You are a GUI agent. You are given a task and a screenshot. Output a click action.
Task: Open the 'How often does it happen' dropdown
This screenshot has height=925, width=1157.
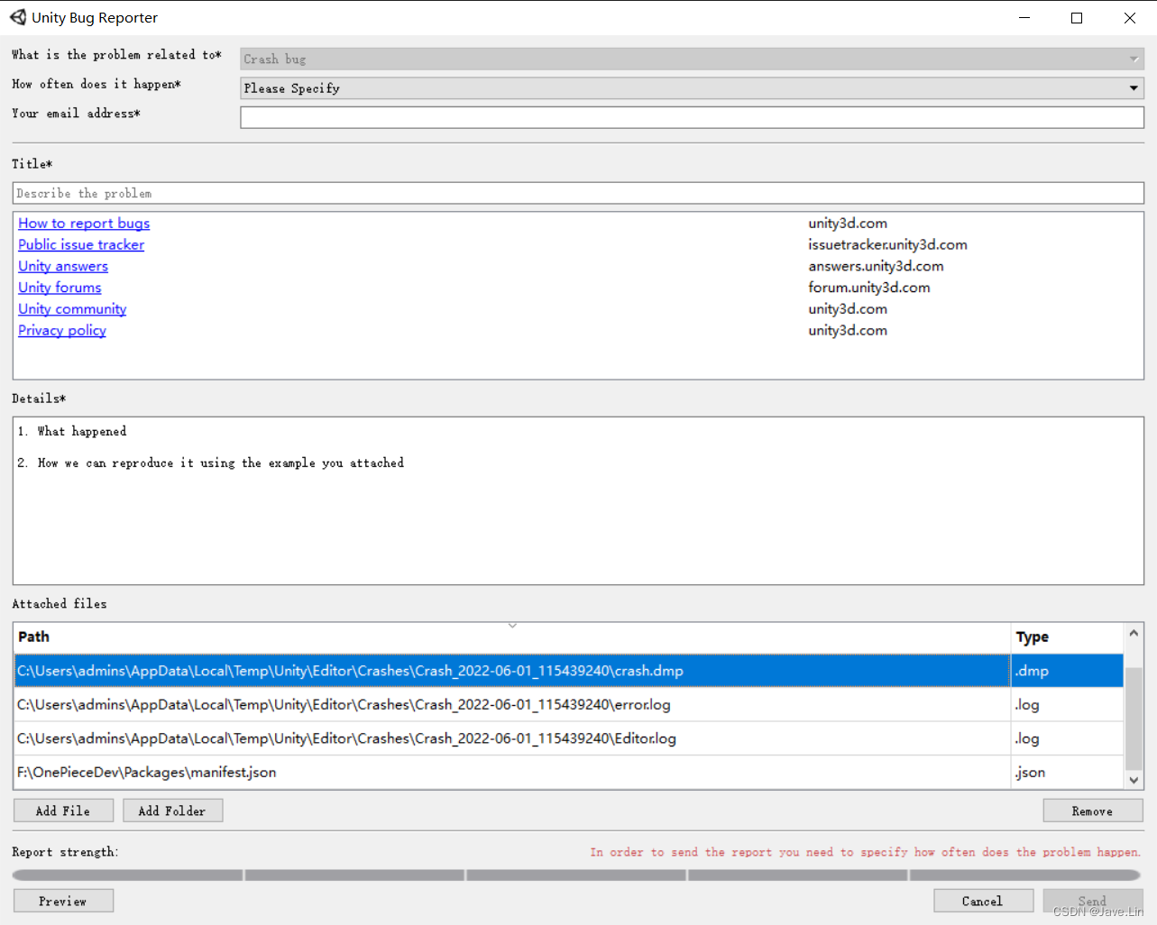[x=692, y=88]
